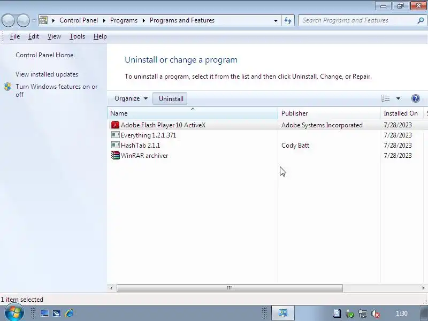
Task: Click the Back navigation arrow
Action: pos(8,20)
